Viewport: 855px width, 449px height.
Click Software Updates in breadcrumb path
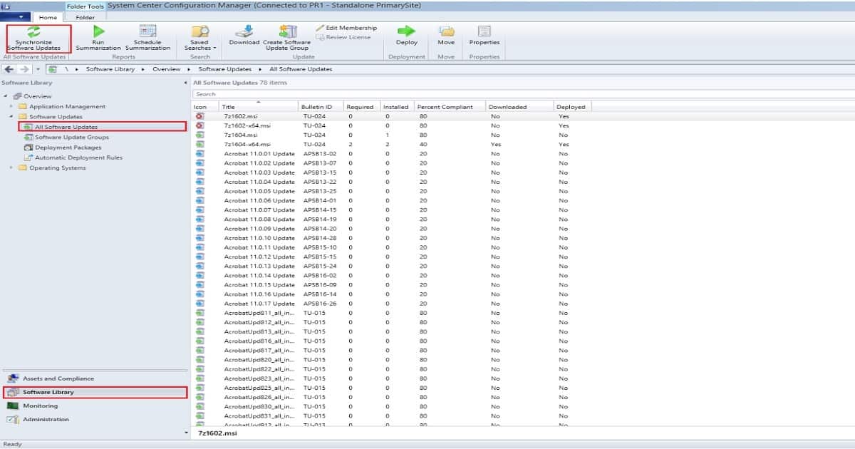point(225,69)
